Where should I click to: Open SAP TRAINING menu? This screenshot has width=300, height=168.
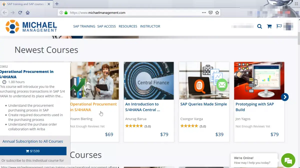[84, 26]
